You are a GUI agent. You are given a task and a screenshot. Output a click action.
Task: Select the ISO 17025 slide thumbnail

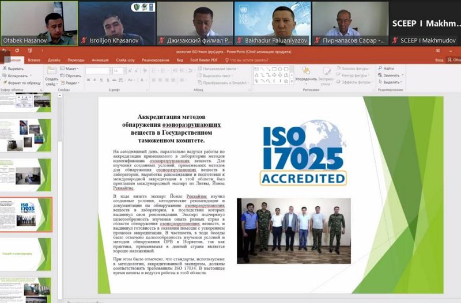[x=25, y=214]
